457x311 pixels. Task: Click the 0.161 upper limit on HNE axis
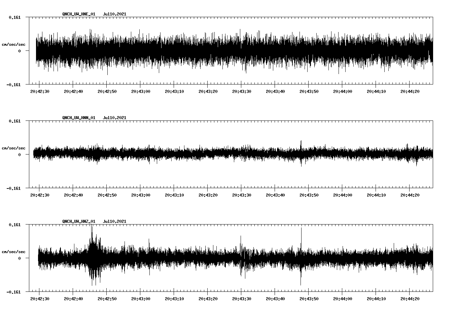(x=15, y=17)
